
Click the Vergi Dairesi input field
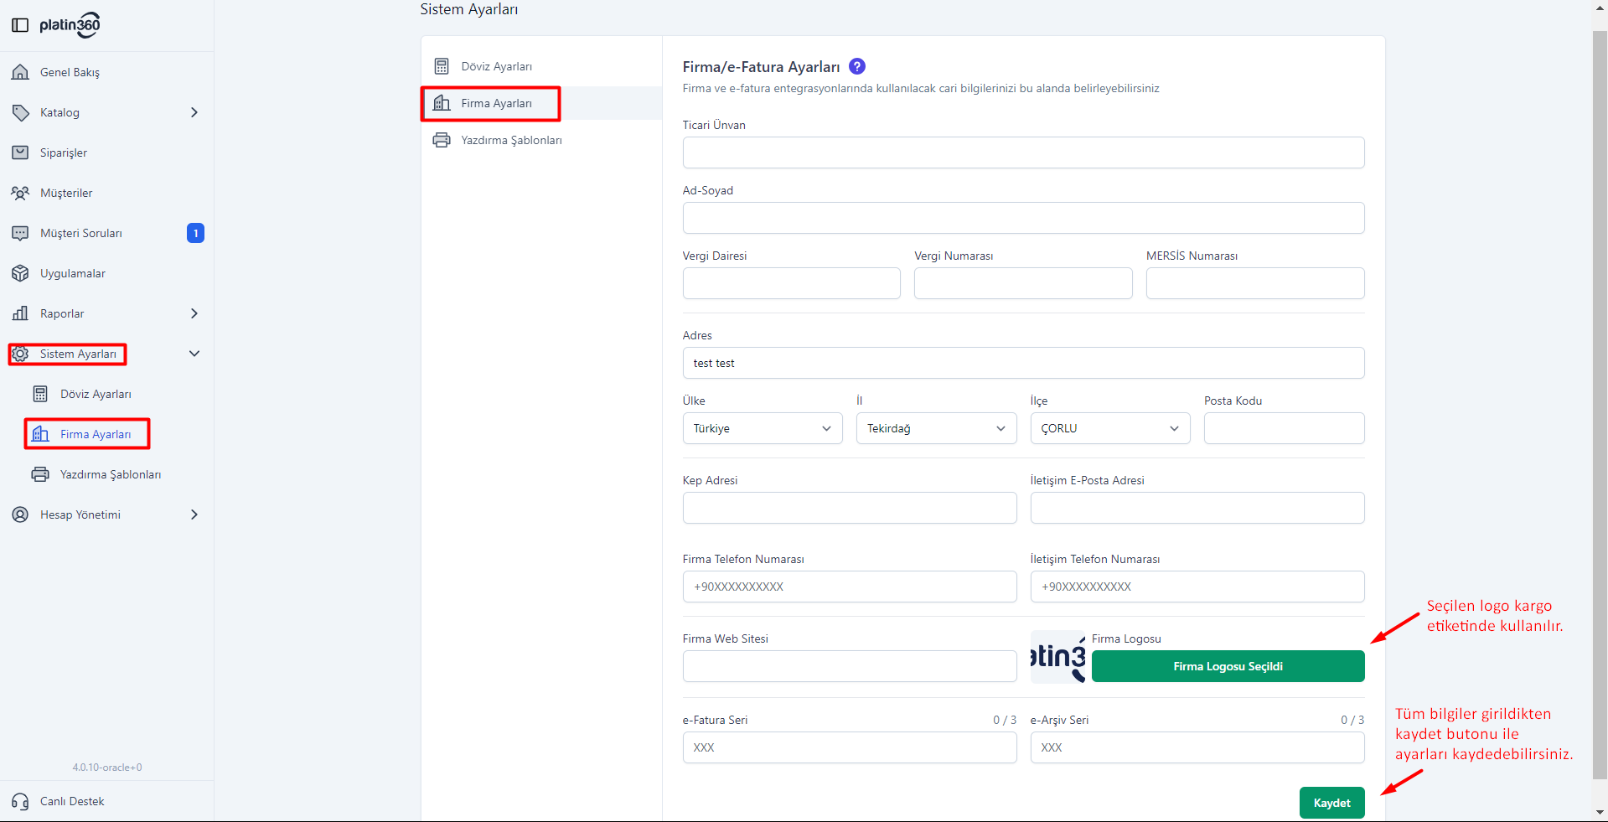tap(792, 283)
